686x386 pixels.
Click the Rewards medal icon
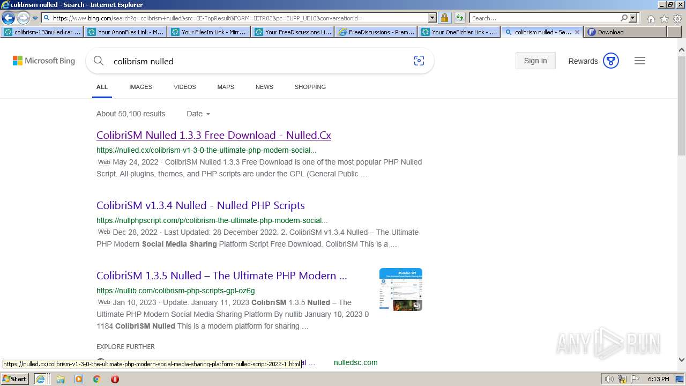pyautogui.click(x=611, y=61)
